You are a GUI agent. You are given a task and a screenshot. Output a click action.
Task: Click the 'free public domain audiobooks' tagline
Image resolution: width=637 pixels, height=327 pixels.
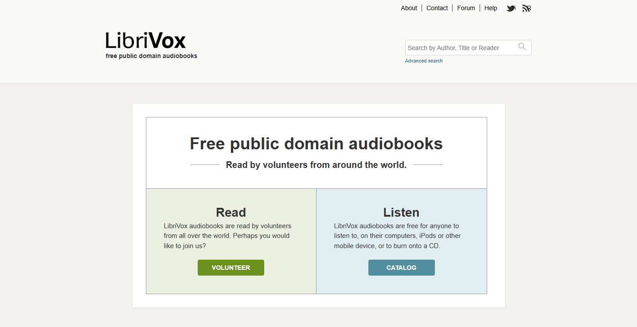pyautogui.click(x=151, y=56)
